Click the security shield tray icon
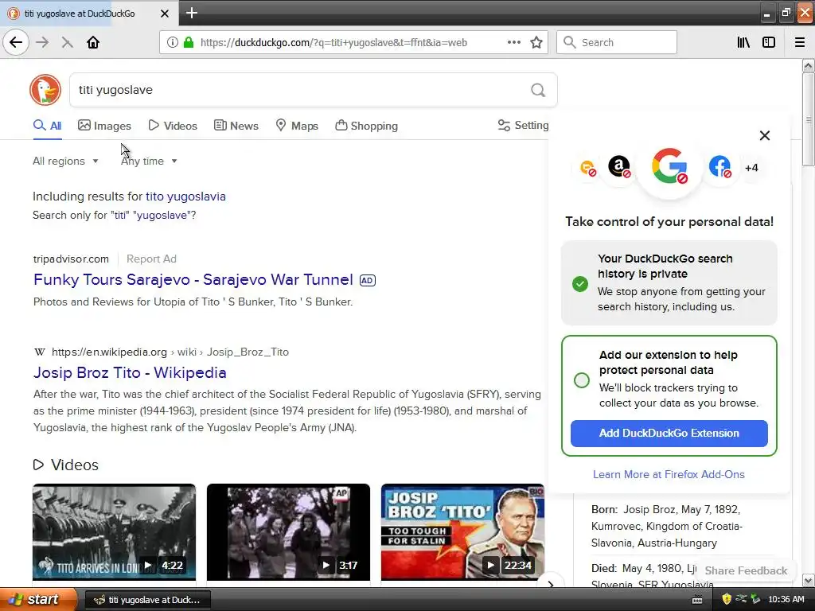Viewport: 815px width, 611px height. click(726, 600)
